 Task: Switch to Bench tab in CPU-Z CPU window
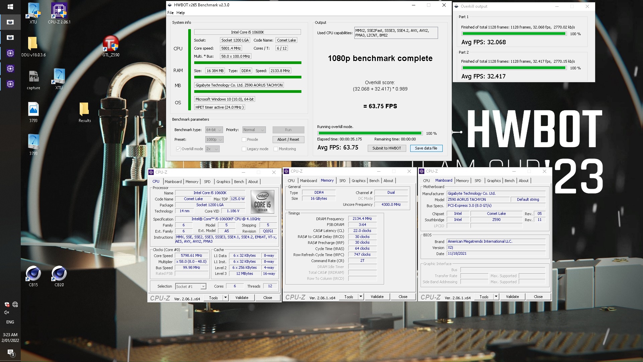(239, 182)
